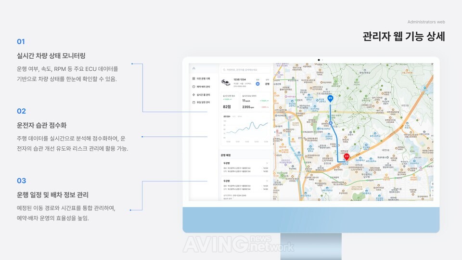The width and height of the screenshot is (462, 260).
Task: Click the blue number 01
Action: pyautogui.click(x=21, y=41)
